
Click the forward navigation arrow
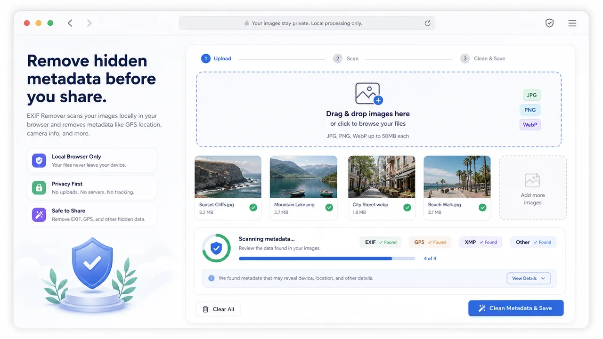(89, 23)
